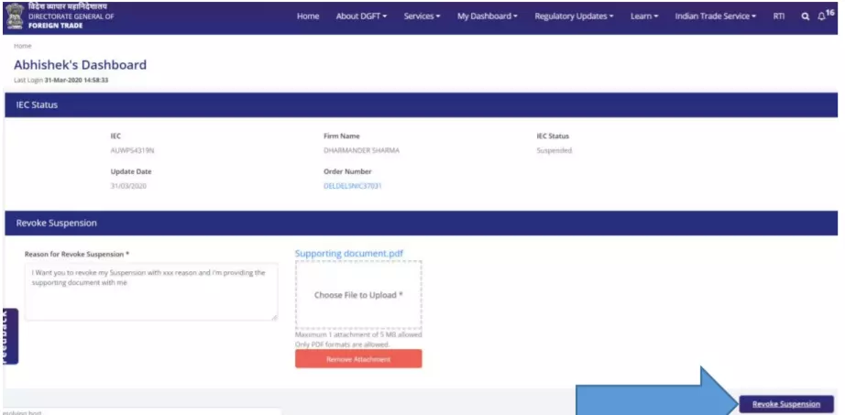Open the Home menu item
845x415 pixels.
click(308, 16)
